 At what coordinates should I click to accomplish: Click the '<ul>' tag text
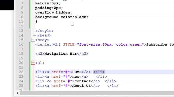(40, 63)
